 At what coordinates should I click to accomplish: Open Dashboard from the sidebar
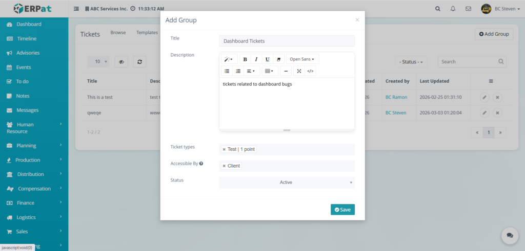click(x=29, y=24)
